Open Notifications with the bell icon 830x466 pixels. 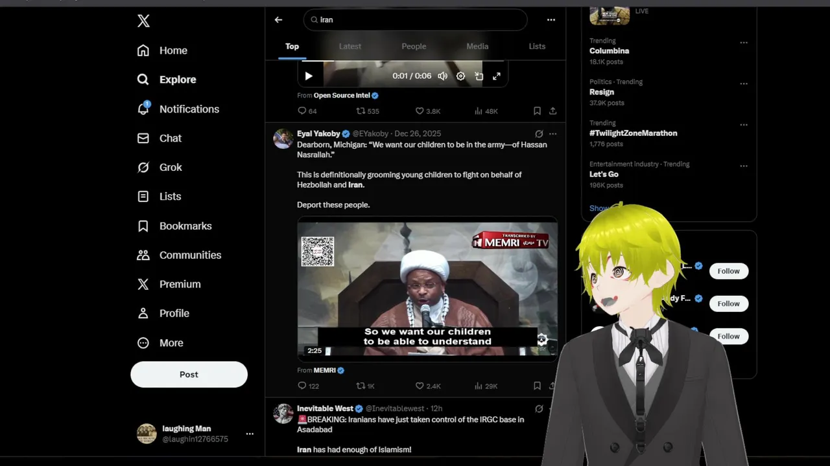point(178,109)
